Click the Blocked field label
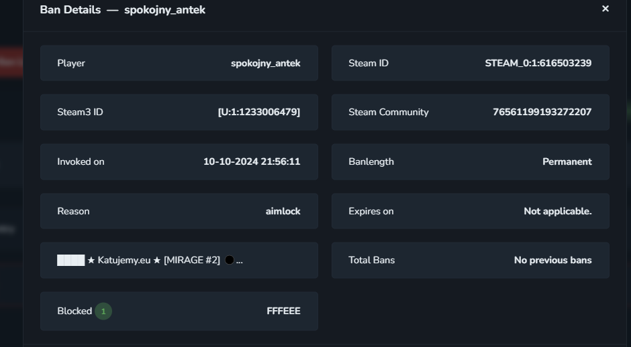 point(75,311)
